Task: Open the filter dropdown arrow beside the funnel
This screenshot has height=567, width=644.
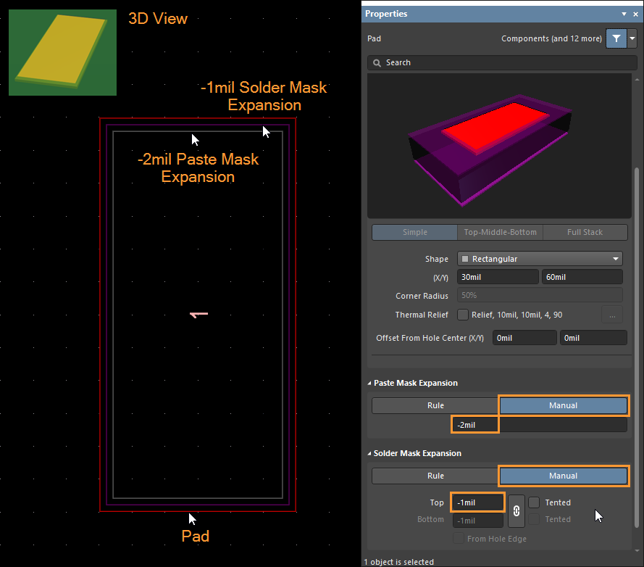Action: [x=632, y=38]
